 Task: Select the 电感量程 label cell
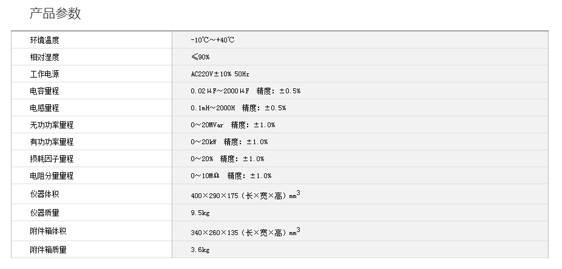point(45,108)
